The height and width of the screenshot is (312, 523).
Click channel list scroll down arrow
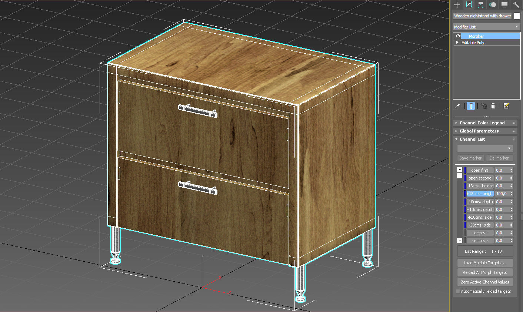pos(460,241)
